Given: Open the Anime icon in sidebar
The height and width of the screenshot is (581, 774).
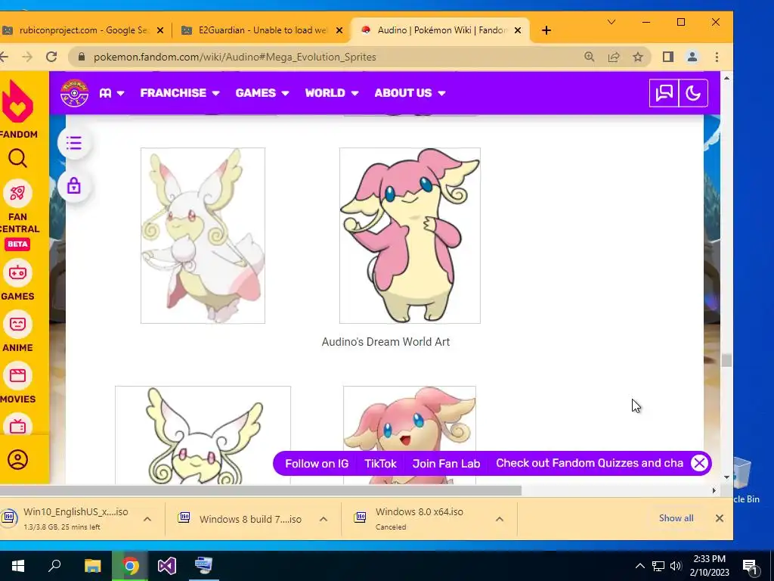Looking at the screenshot, I should point(17,324).
